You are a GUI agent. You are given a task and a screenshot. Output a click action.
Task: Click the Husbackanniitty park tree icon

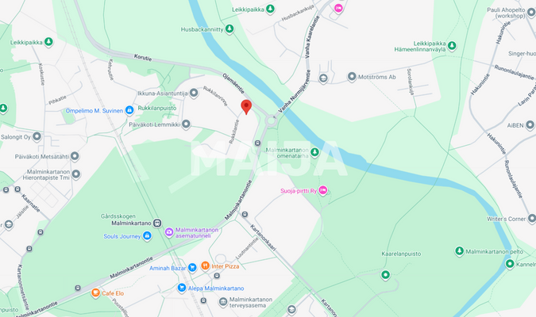pyautogui.click(x=229, y=29)
